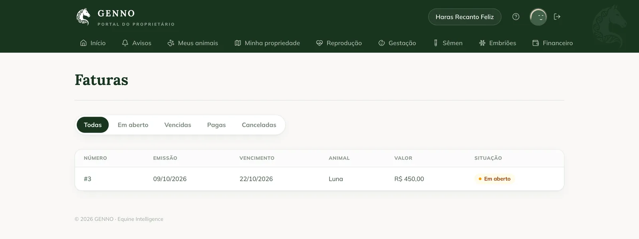Open invoice #3 row number
639x239 pixels.
87,179
